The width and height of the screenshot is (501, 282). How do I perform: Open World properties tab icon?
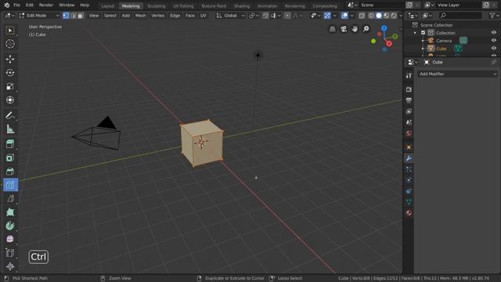409,134
